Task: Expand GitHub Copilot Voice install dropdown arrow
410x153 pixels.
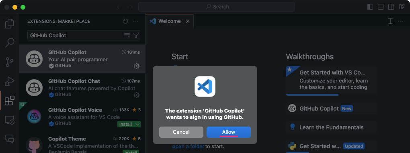Action: click(137, 124)
